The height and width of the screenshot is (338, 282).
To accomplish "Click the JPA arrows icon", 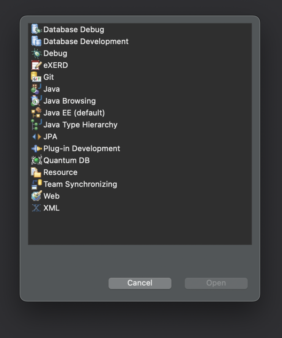I will tap(36, 136).
